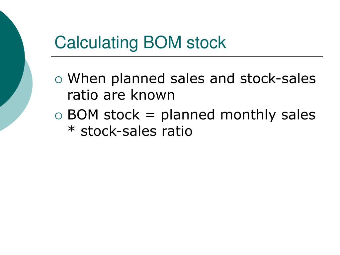Select the horizontal line under the title
The image size is (340, 255).
187,56
